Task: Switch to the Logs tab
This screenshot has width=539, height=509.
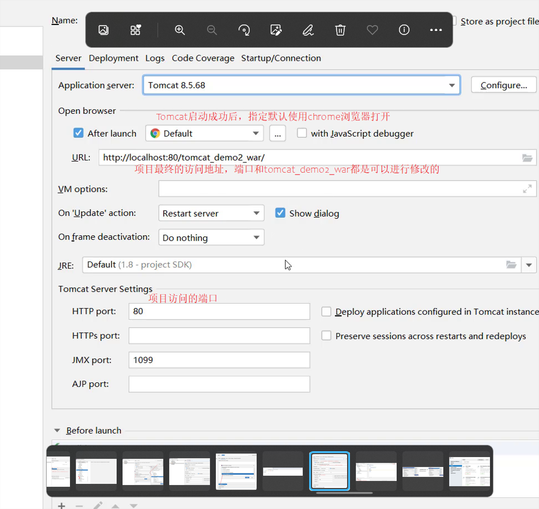Action: (155, 58)
